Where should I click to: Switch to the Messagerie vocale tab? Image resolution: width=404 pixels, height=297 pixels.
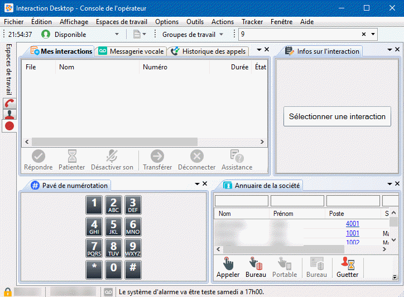(131, 51)
